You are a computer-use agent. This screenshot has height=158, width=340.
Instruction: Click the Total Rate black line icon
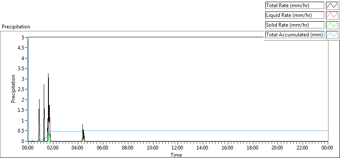click(332, 6)
